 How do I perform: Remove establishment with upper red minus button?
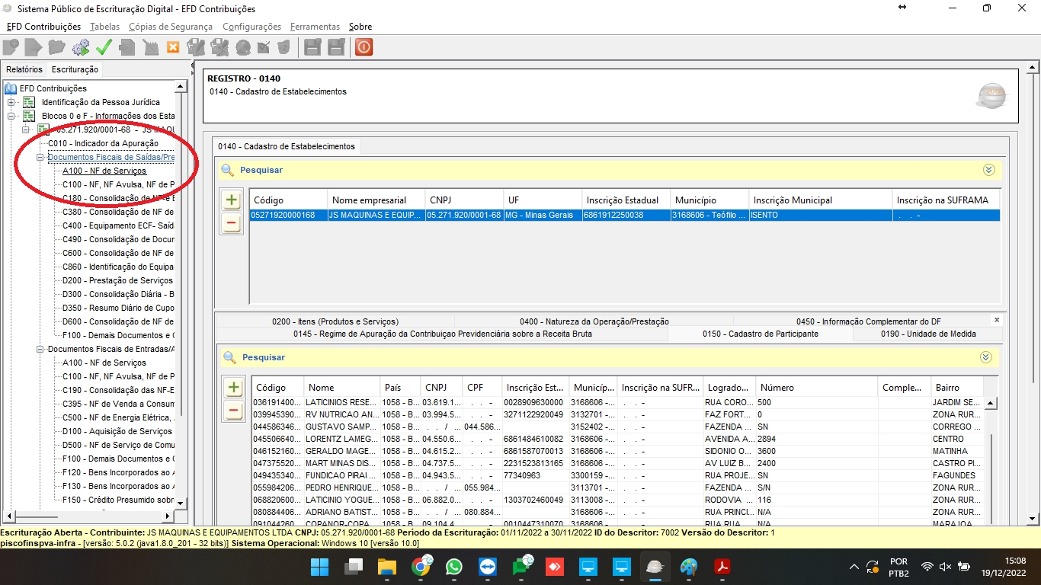pos(232,224)
